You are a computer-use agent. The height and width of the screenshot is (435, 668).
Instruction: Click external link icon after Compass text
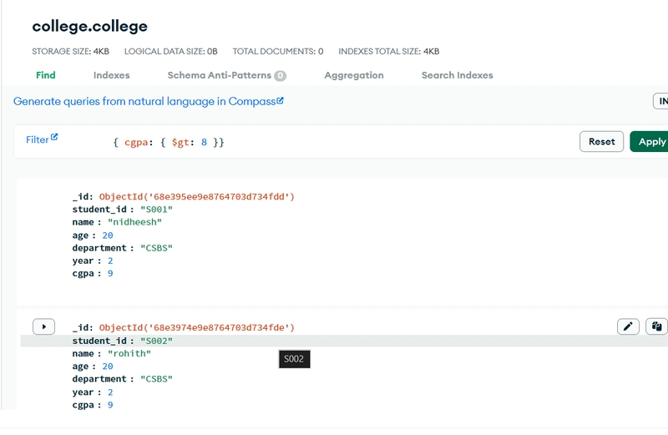(281, 101)
